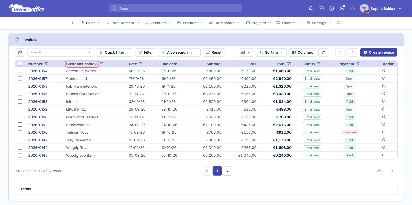Change the rows per page selector
412x205 pixels.
tap(385, 171)
